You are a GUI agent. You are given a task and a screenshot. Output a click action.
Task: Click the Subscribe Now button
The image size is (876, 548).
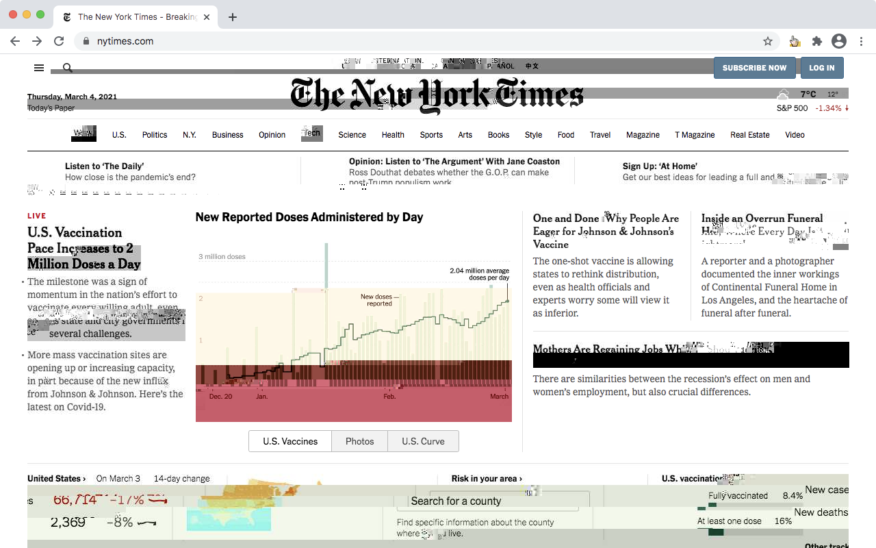click(755, 68)
